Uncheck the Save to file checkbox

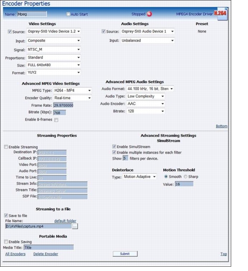(x=6, y=216)
